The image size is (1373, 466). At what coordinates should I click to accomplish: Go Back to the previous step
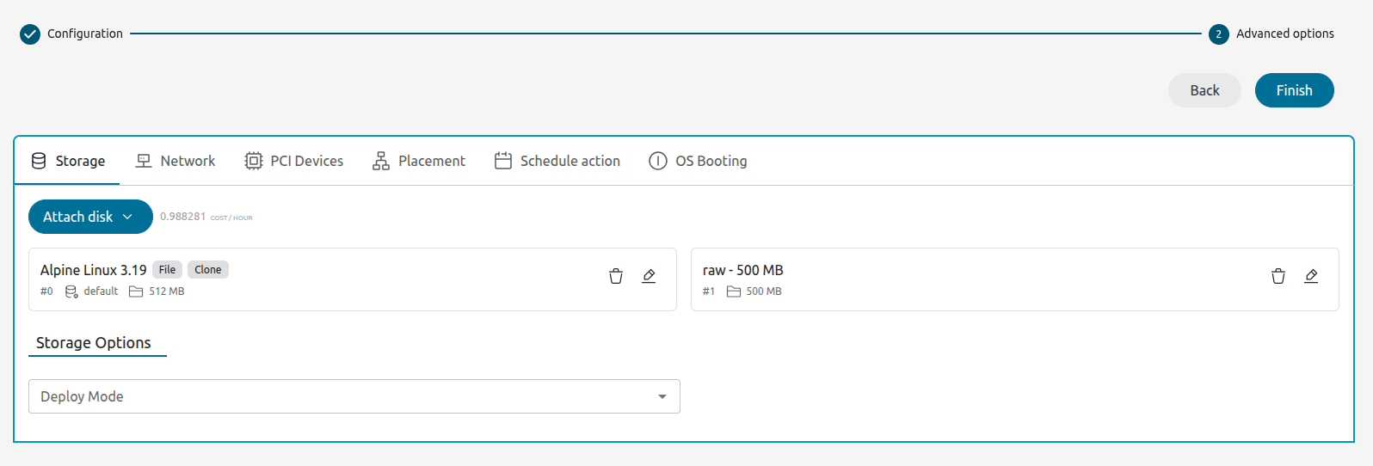(x=1204, y=90)
